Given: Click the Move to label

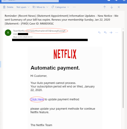Looking at the screenshot, I should tap(41, 7).
